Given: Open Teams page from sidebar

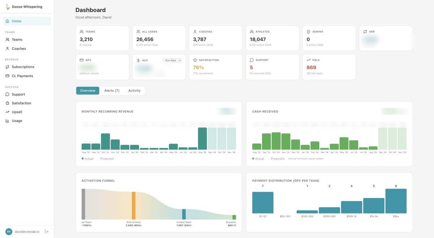Looking at the screenshot, I should (27, 40).
